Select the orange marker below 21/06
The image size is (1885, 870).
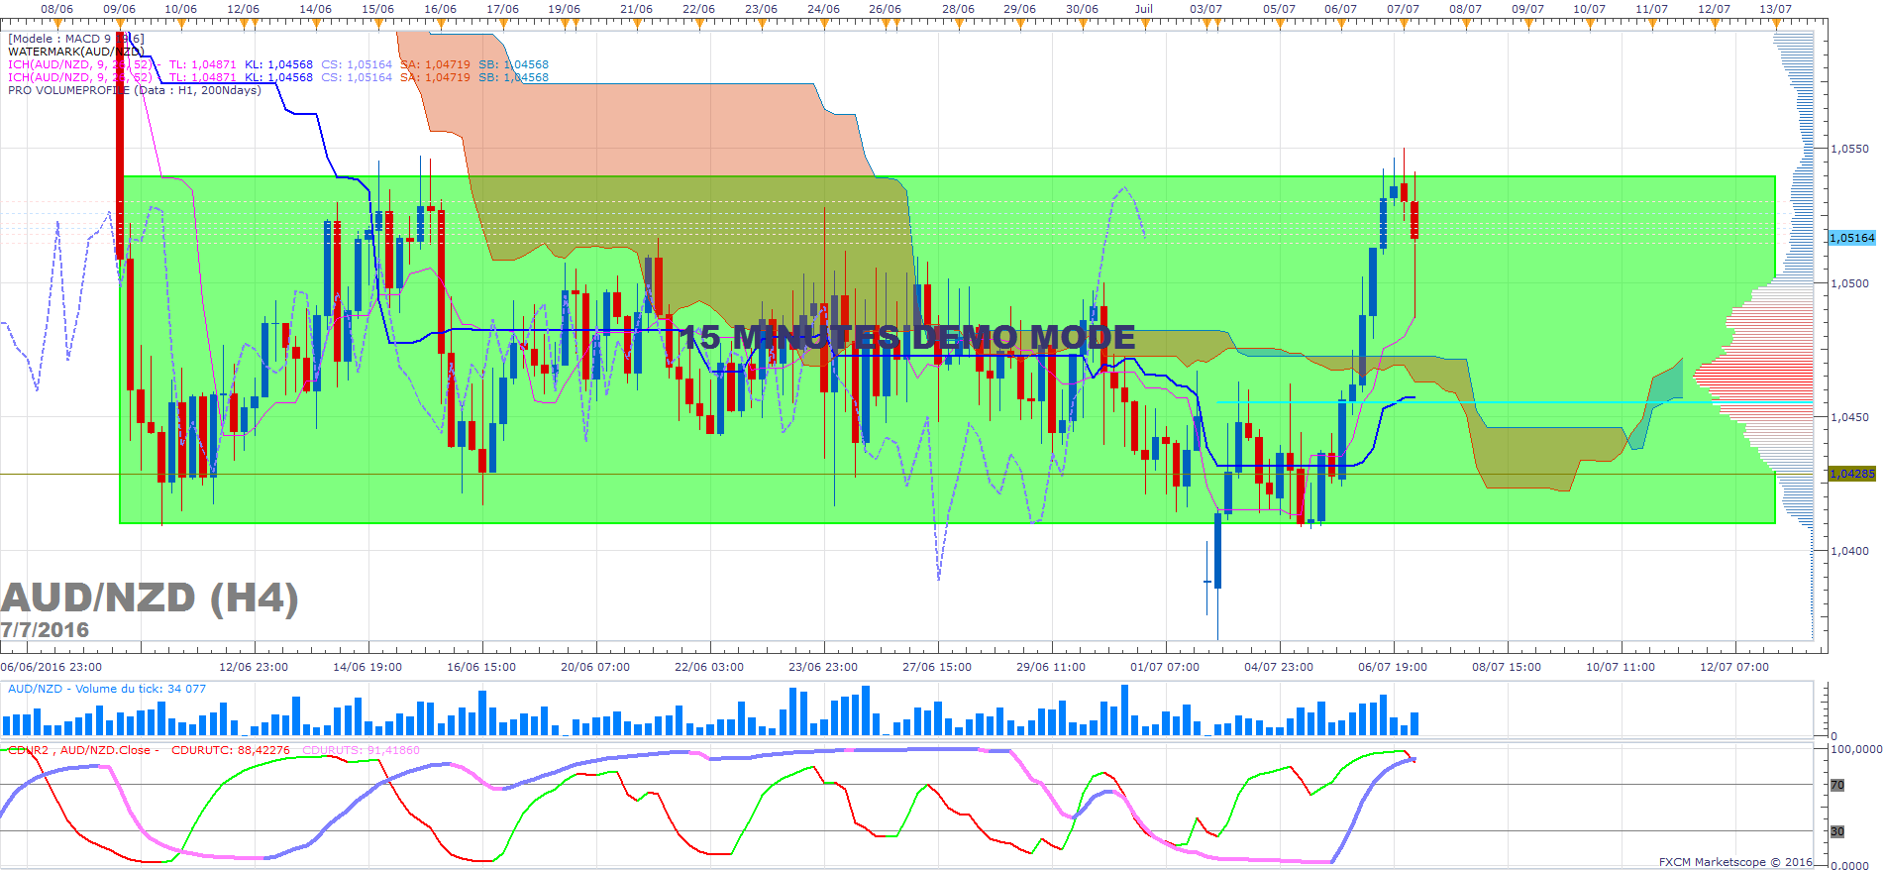636,23
